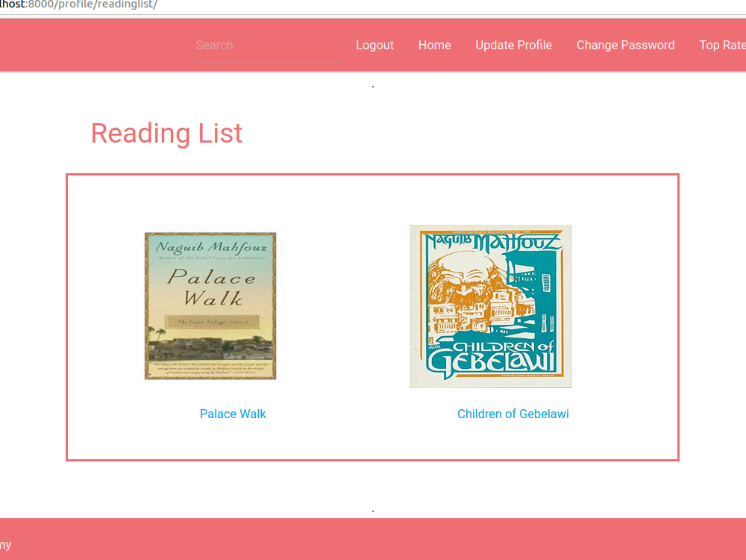The height and width of the screenshot is (560, 746).
Task: Click the Reading List heading
Action: coord(166,134)
